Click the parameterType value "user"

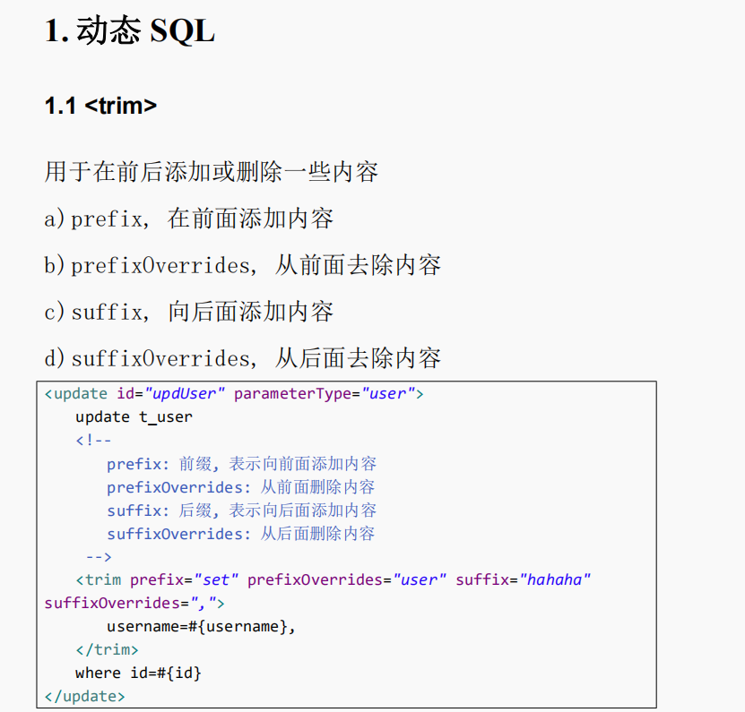388,394
